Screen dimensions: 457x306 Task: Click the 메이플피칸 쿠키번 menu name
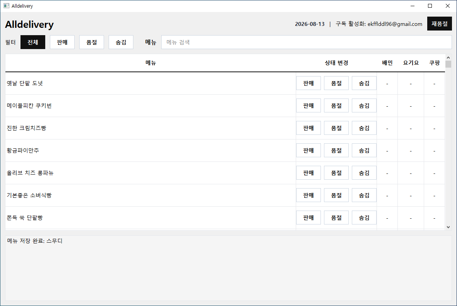29,106
